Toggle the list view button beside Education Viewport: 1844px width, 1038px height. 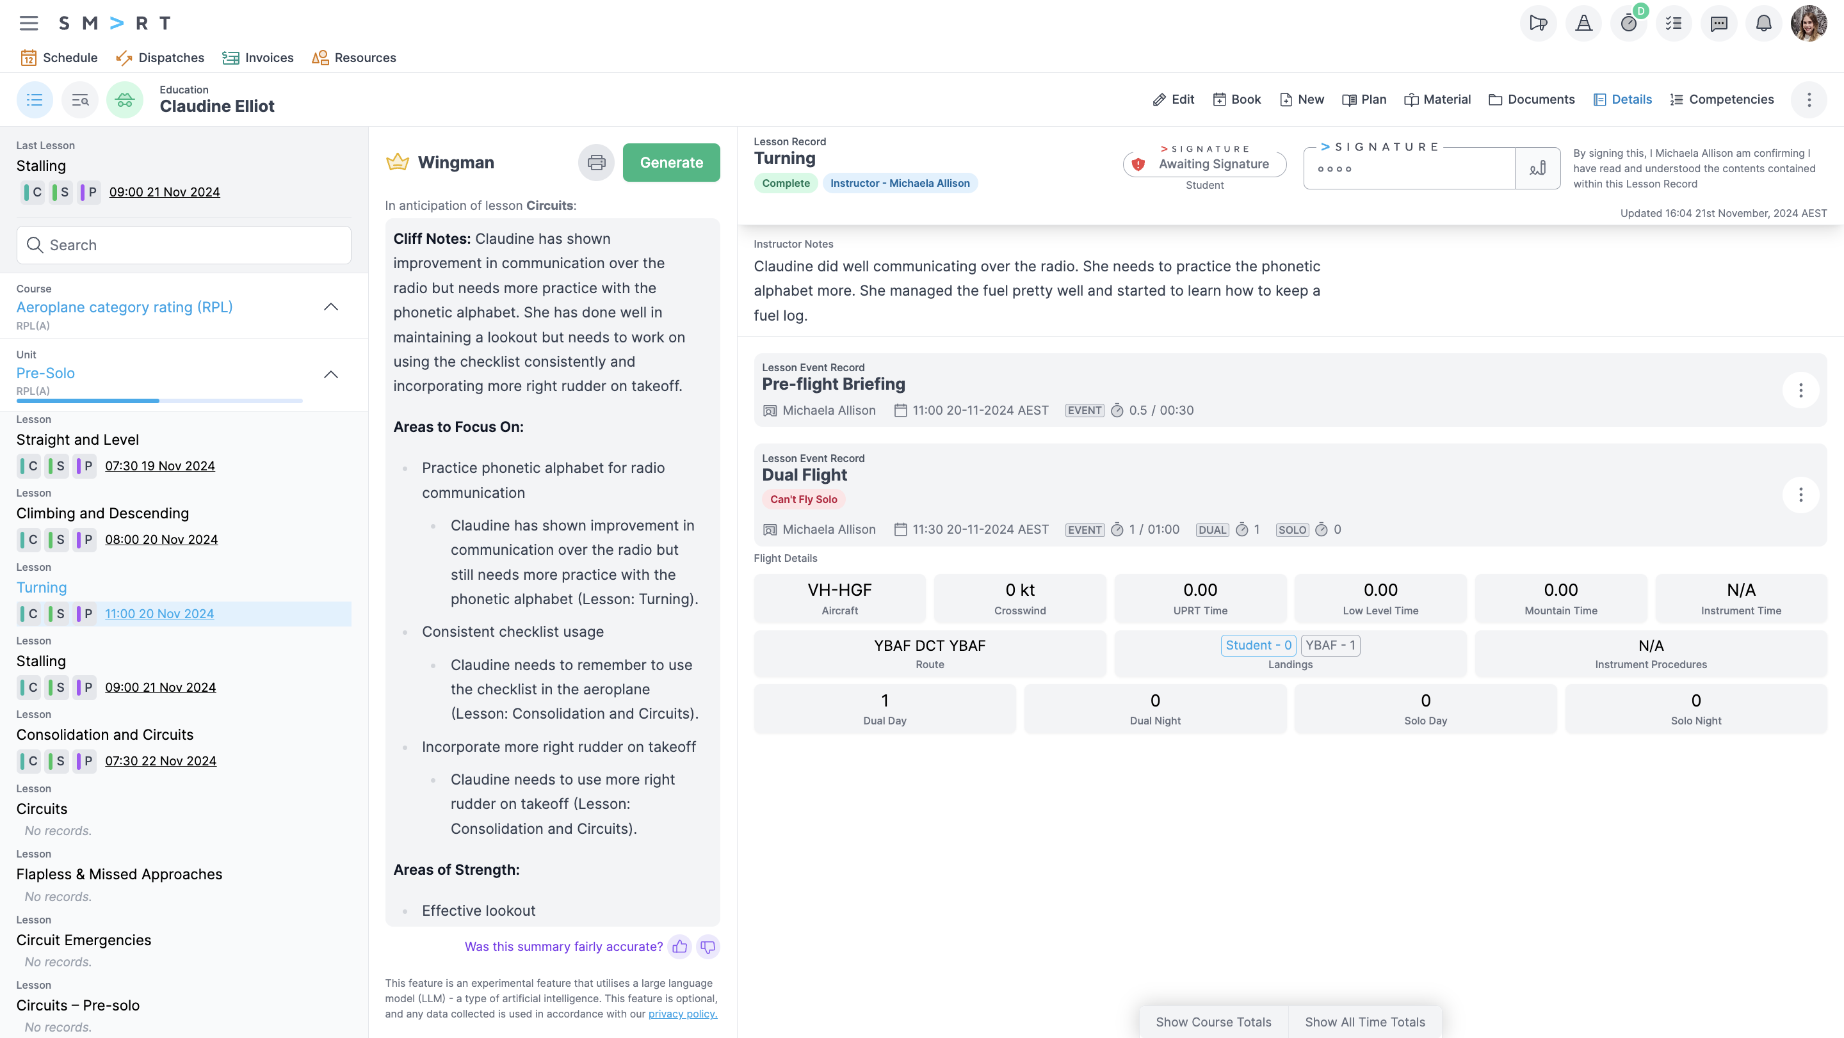click(x=35, y=99)
